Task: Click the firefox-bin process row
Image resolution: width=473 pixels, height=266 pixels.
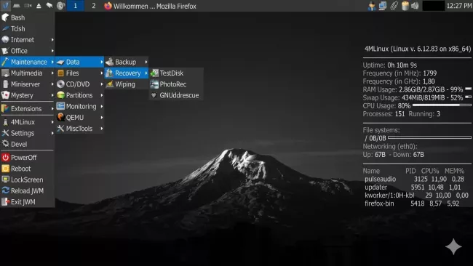Action: 412,203
